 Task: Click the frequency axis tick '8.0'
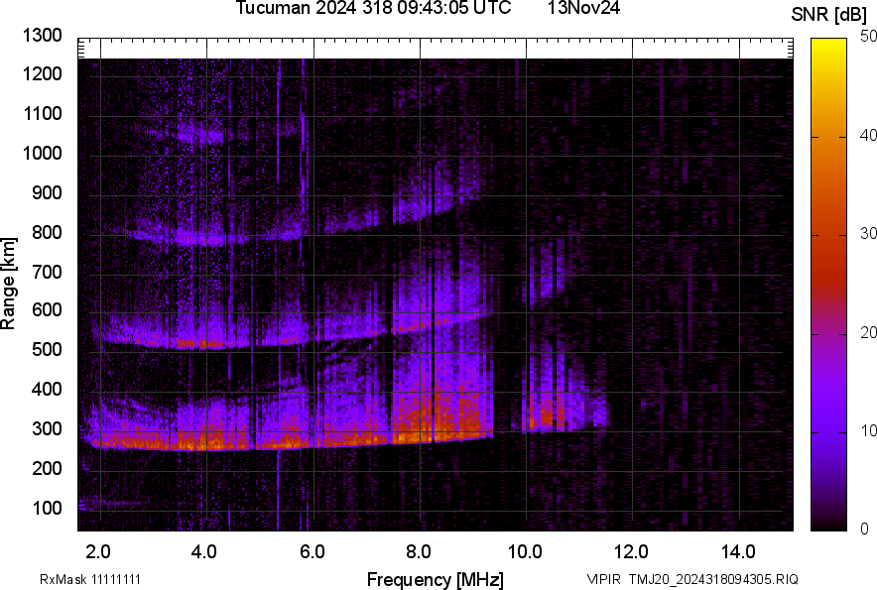(x=418, y=552)
